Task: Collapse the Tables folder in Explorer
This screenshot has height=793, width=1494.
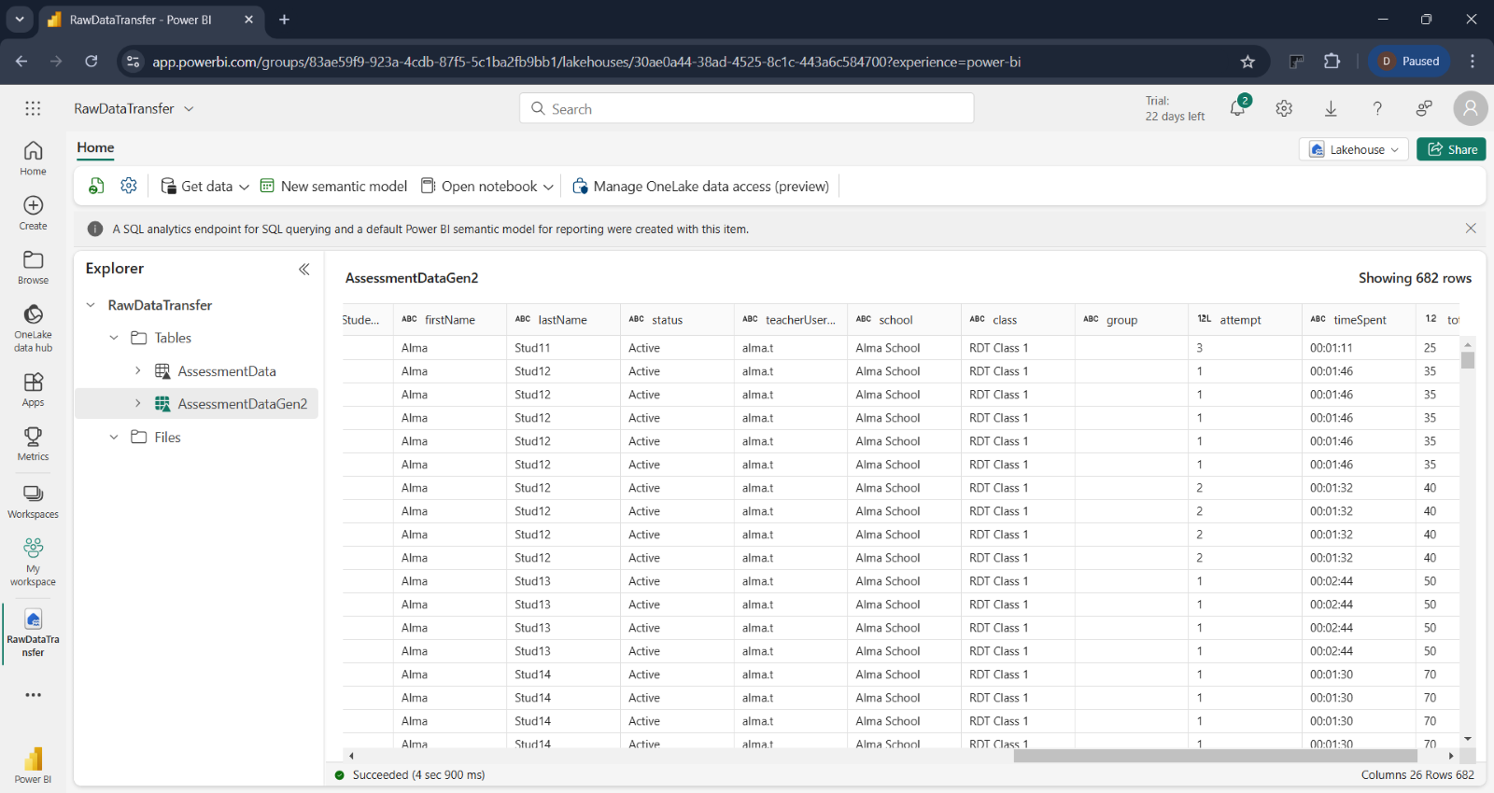Action: pos(114,338)
